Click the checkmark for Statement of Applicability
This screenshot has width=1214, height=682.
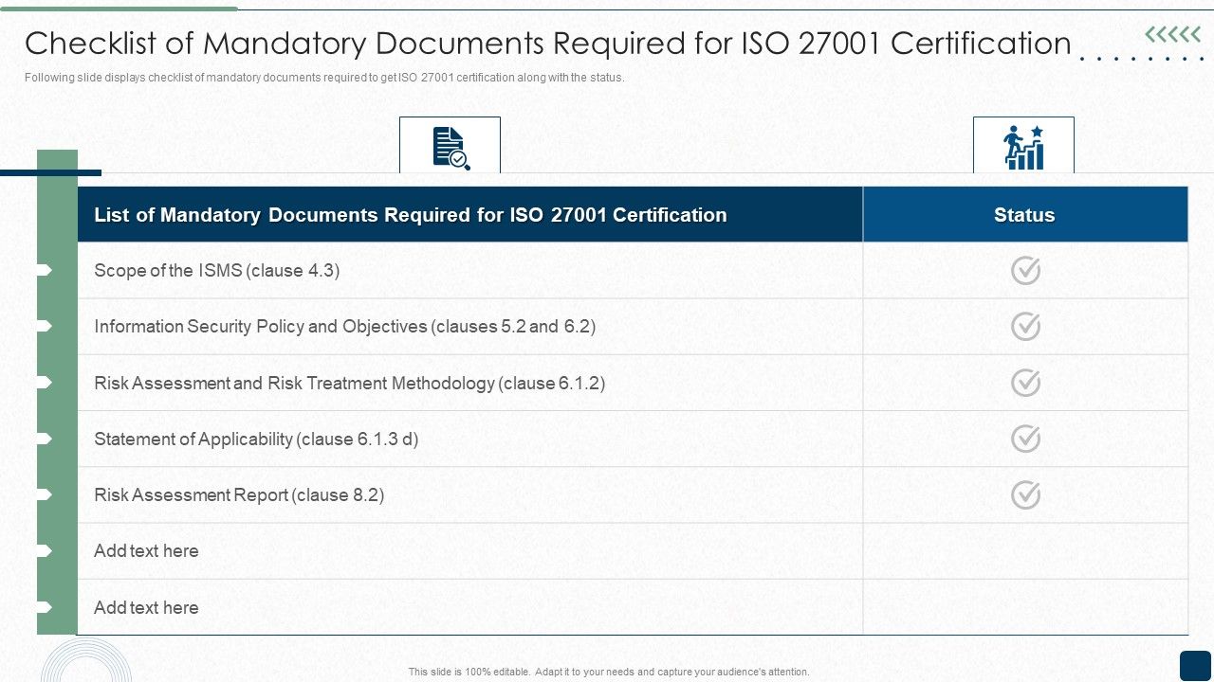point(1025,439)
